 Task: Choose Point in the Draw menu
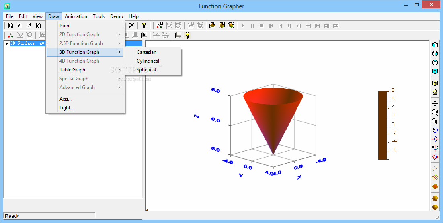(85, 26)
